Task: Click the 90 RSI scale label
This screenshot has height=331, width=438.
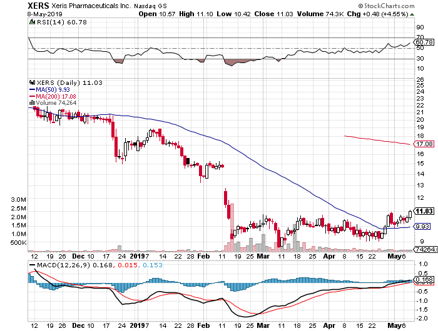Action: pyautogui.click(x=420, y=27)
